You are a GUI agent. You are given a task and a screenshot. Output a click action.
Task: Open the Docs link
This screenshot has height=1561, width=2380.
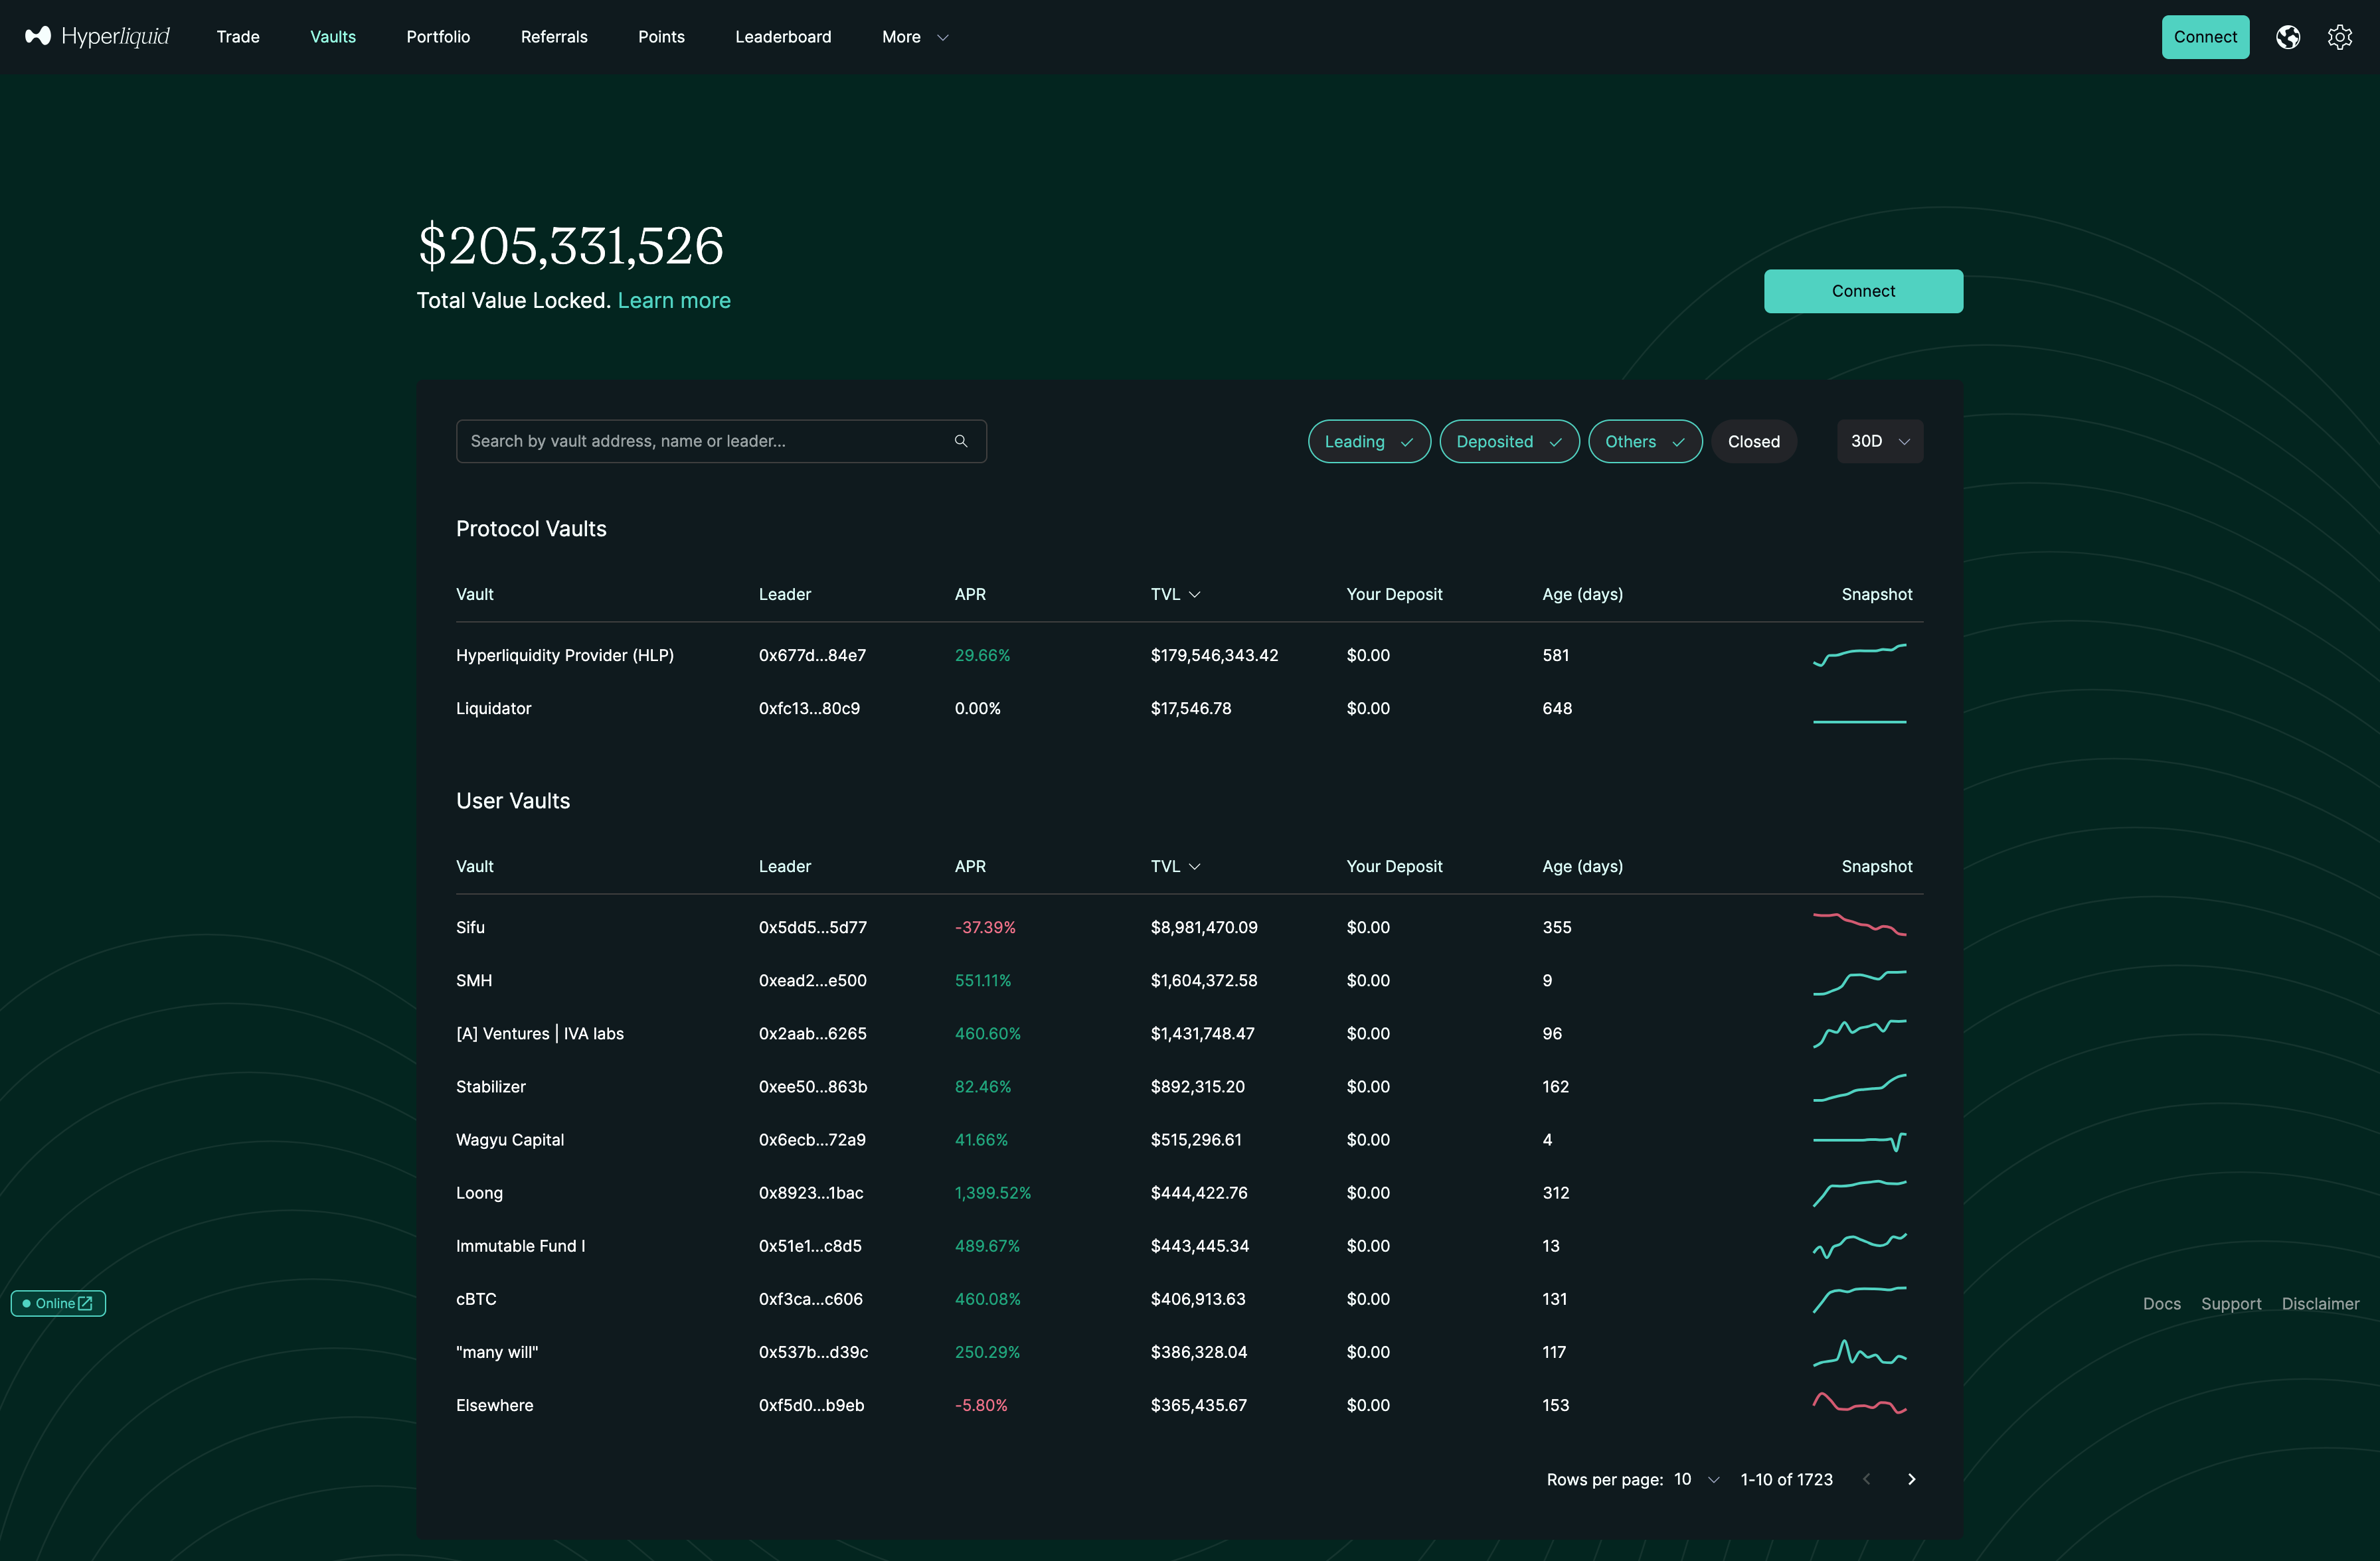click(x=2161, y=1303)
